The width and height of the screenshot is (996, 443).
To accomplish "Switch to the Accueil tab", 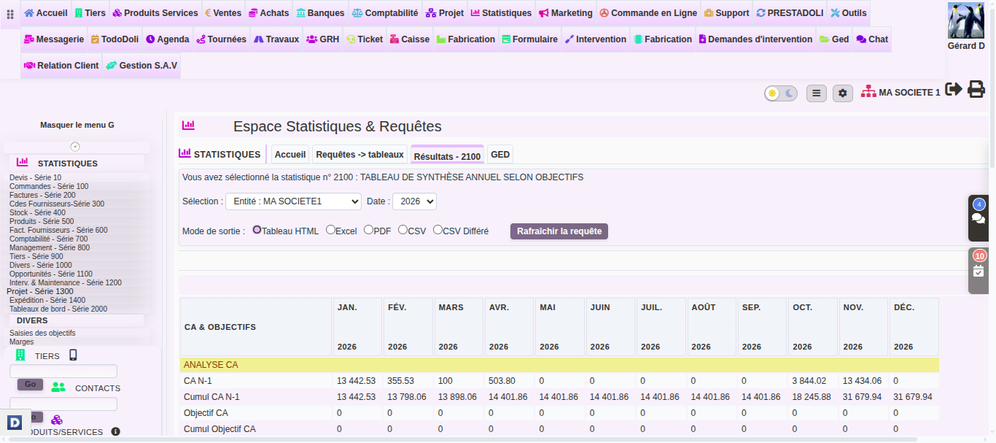I will 290,155.
